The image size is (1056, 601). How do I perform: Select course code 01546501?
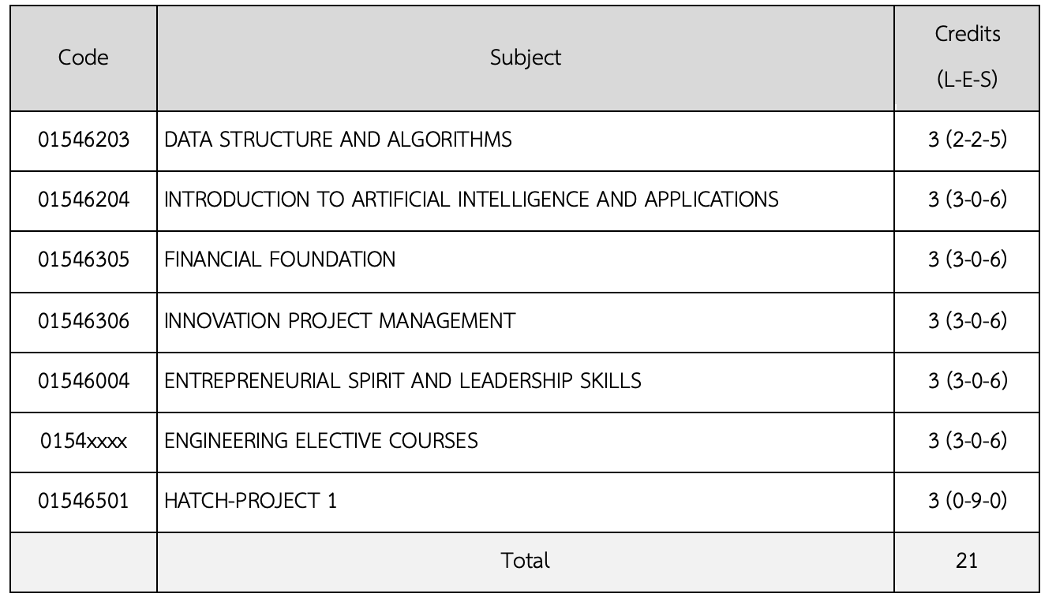[x=84, y=501]
